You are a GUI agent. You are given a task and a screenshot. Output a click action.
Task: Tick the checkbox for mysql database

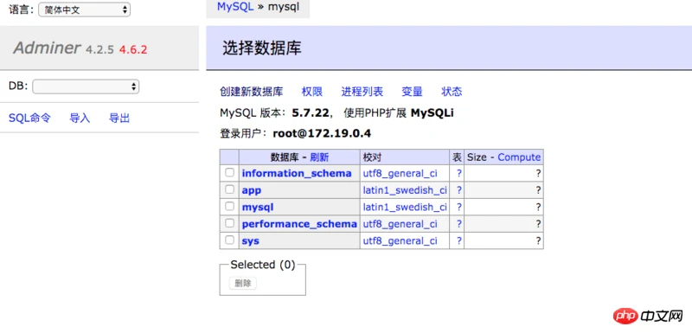click(229, 206)
